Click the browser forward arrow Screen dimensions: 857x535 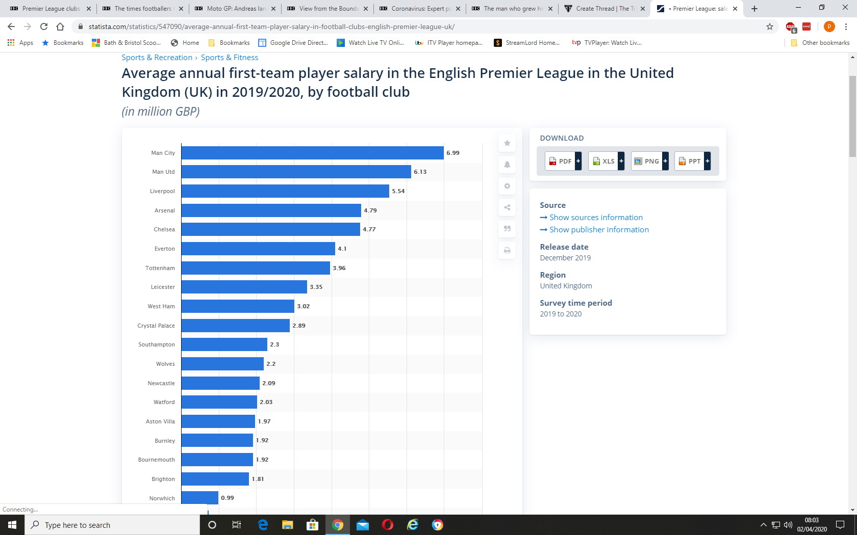(x=28, y=26)
